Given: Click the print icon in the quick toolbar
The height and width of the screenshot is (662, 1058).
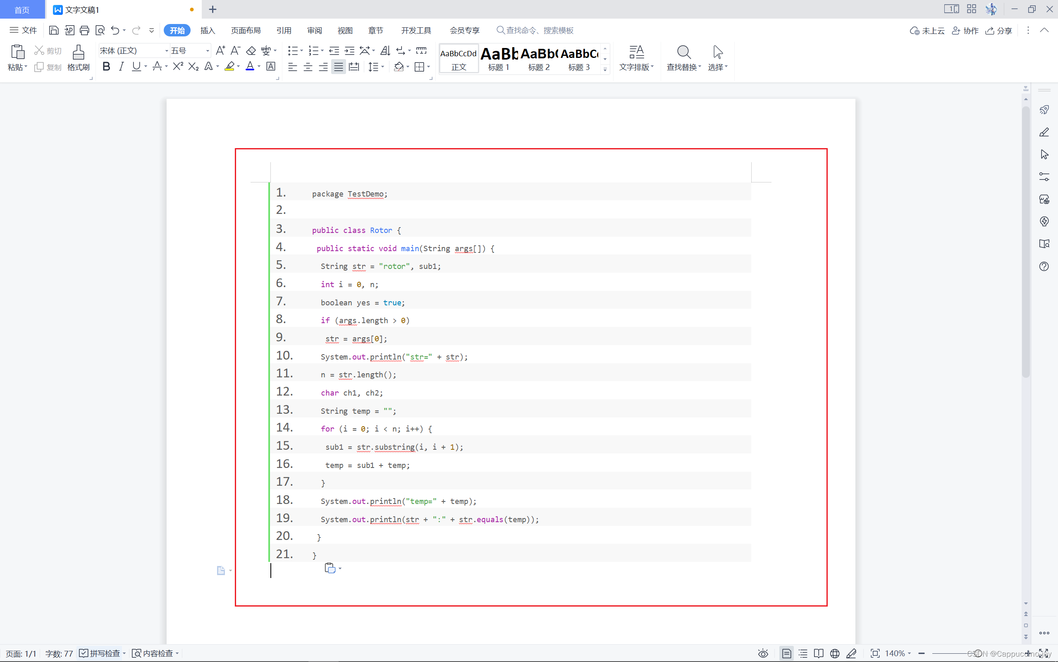Looking at the screenshot, I should point(84,30).
